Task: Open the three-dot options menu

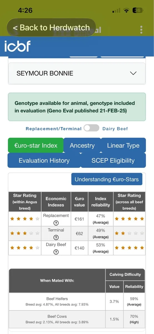Action: click(x=142, y=30)
